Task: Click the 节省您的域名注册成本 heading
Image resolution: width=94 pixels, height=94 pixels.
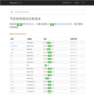Action: (25, 19)
